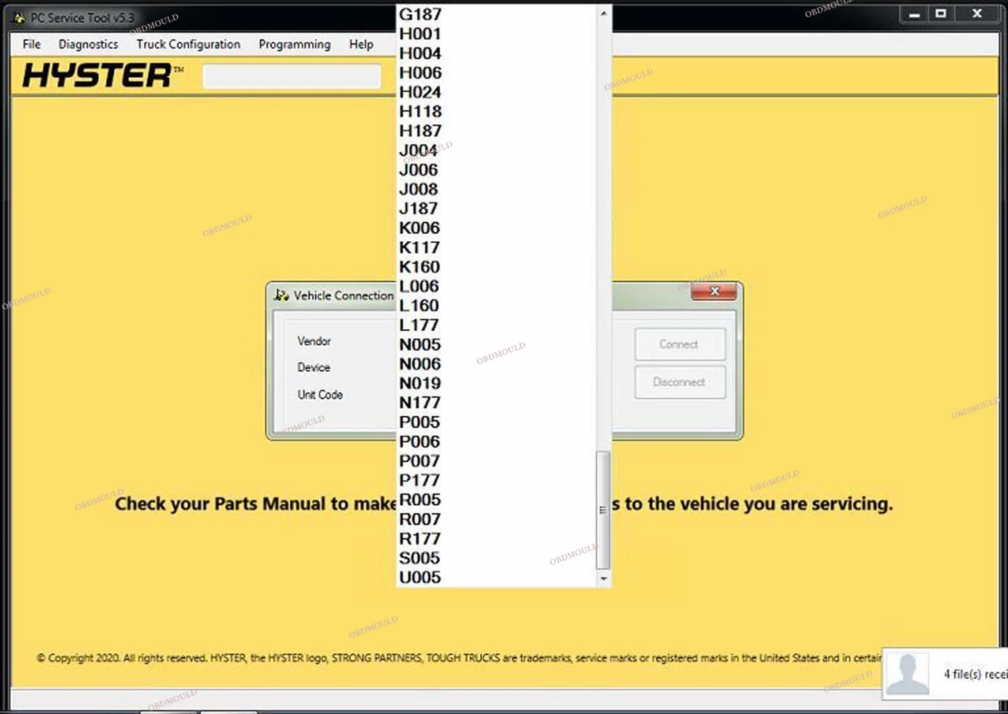Screen dimensions: 1008x714
Task: Select unit code K117
Action: coord(496,248)
